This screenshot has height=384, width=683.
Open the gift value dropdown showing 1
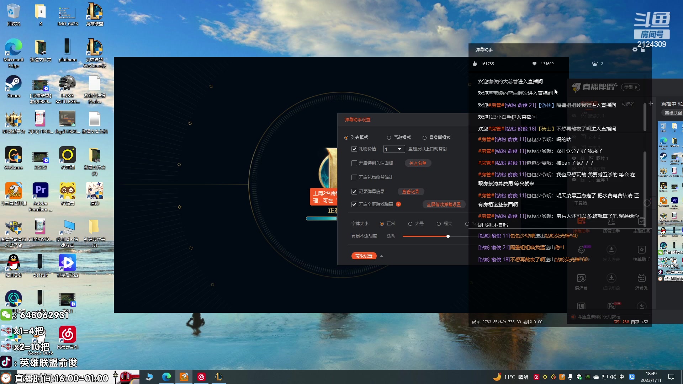click(394, 149)
